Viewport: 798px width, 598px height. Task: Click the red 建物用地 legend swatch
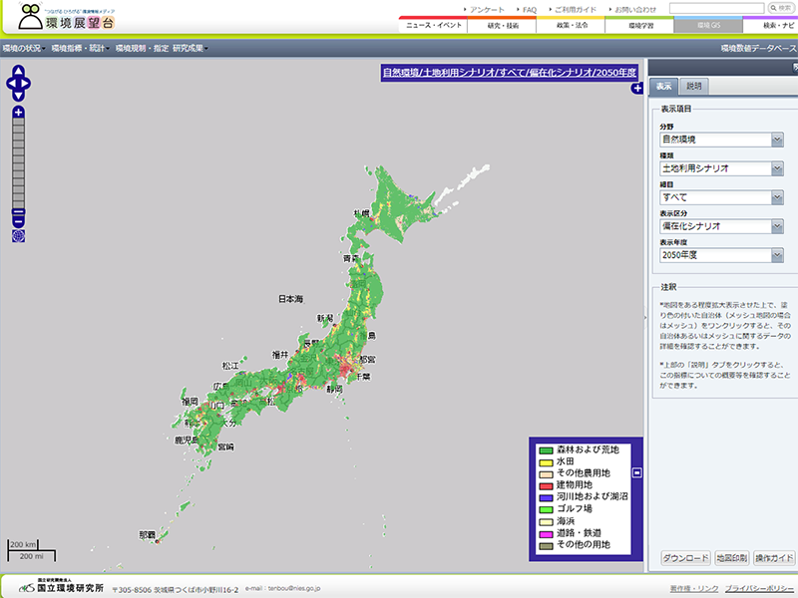pos(546,486)
